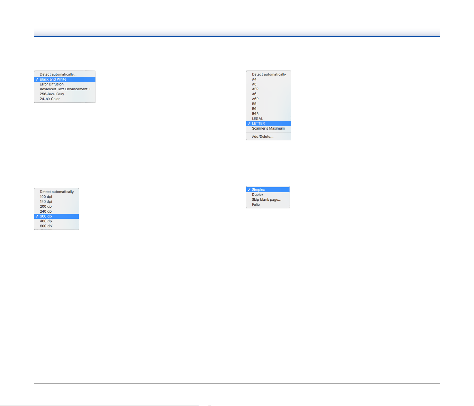The width and height of the screenshot is (474, 406).
Task: Choose A4 page size
Action: coord(268,79)
